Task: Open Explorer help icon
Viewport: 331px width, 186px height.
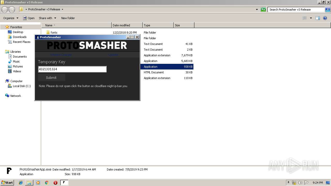Action: (325, 18)
